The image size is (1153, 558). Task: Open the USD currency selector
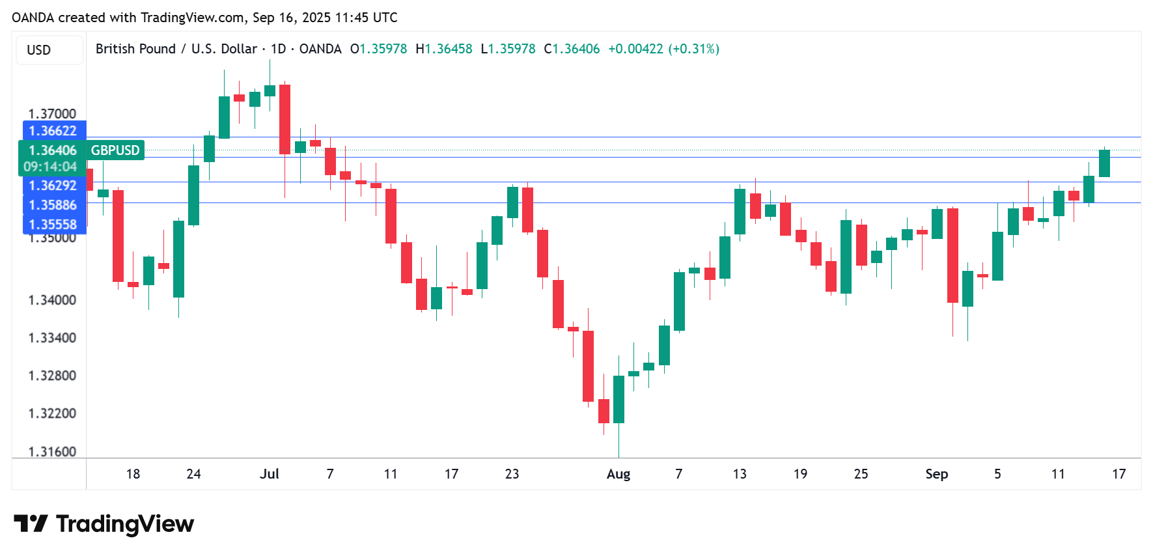[x=39, y=50]
